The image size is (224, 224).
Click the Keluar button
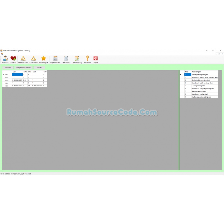(x=39, y=68)
